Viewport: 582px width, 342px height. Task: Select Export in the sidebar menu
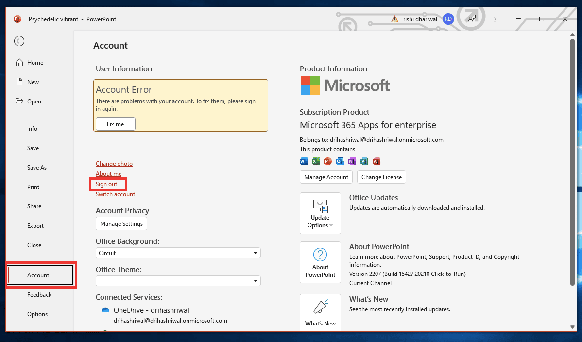[x=35, y=226]
